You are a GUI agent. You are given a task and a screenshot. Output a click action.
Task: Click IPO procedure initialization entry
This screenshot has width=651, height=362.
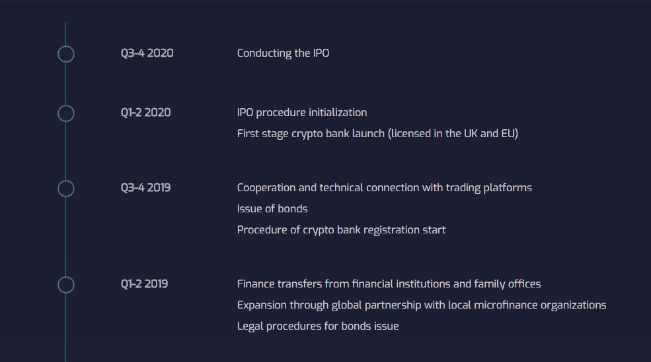[302, 113]
